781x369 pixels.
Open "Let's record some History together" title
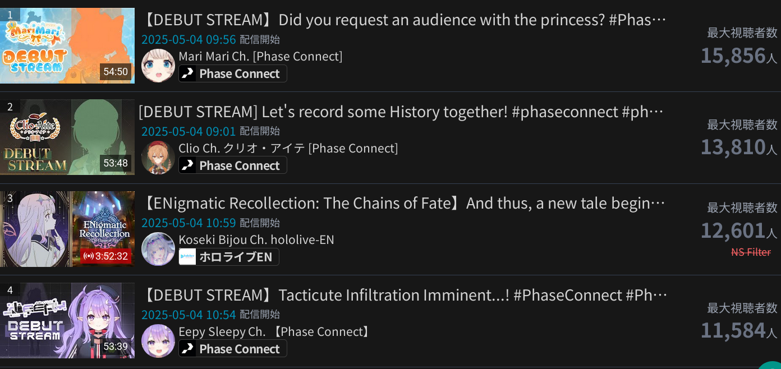(x=401, y=112)
